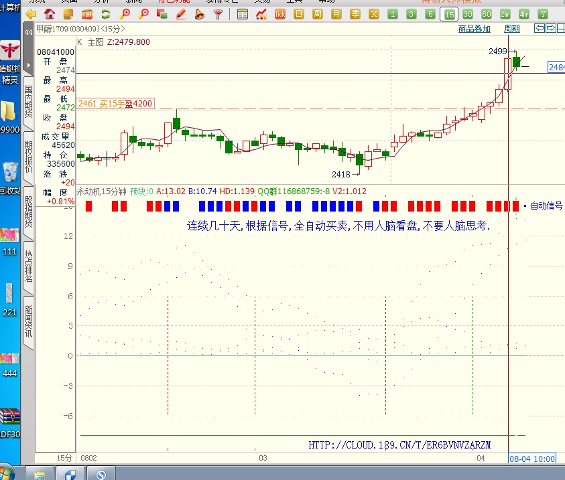Click the HTTP://CLOUD.189.CN link text

[x=399, y=445]
